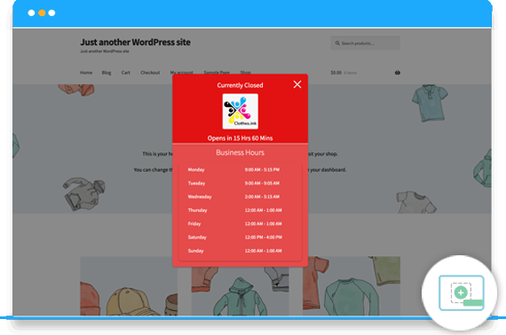This screenshot has height=335, width=506.
Task: Navigate to the Checkout page
Action: 150,73
